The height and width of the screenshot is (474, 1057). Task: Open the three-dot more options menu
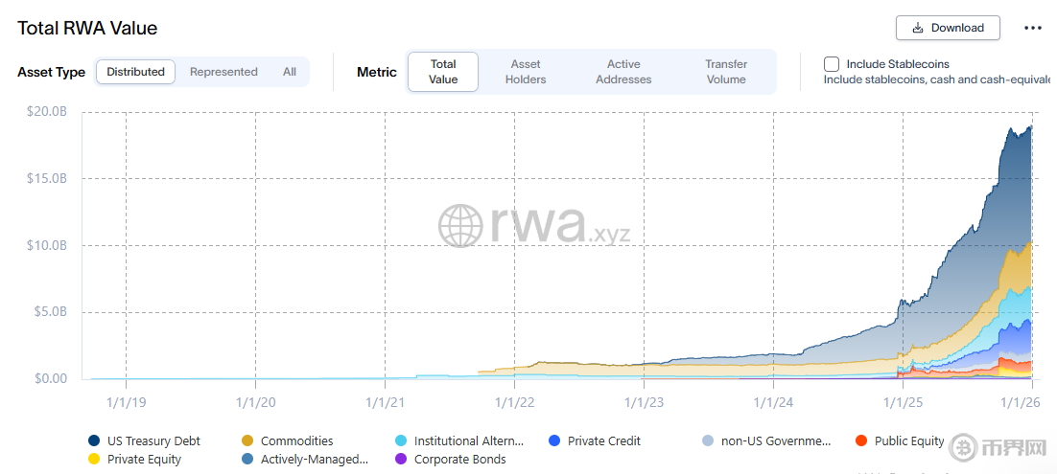pos(1033,28)
